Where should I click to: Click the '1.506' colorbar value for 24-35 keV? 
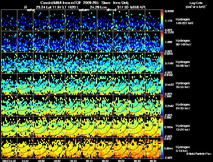[168, 96]
